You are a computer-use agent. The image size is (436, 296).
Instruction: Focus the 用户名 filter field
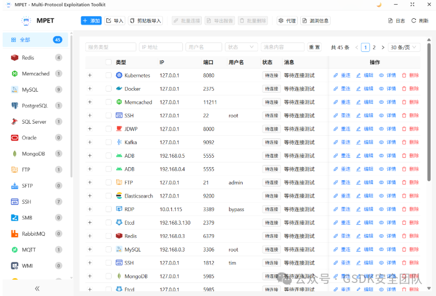click(x=203, y=47)
